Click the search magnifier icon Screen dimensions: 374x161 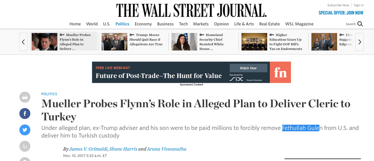tap(360, 24)
